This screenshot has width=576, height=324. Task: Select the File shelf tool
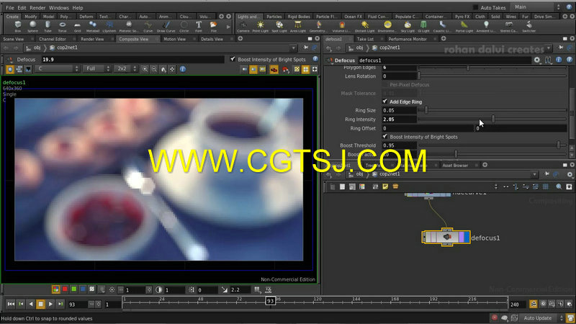pyautogui.click(x=213, y=27)
